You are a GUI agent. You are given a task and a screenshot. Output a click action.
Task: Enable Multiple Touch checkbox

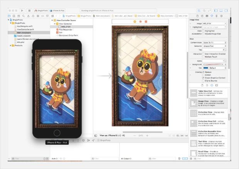[x=203, y=57]
